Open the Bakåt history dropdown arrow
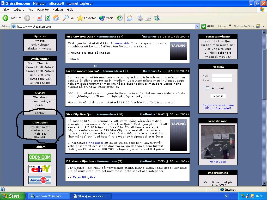267x200 pixels. click(20, 18)
